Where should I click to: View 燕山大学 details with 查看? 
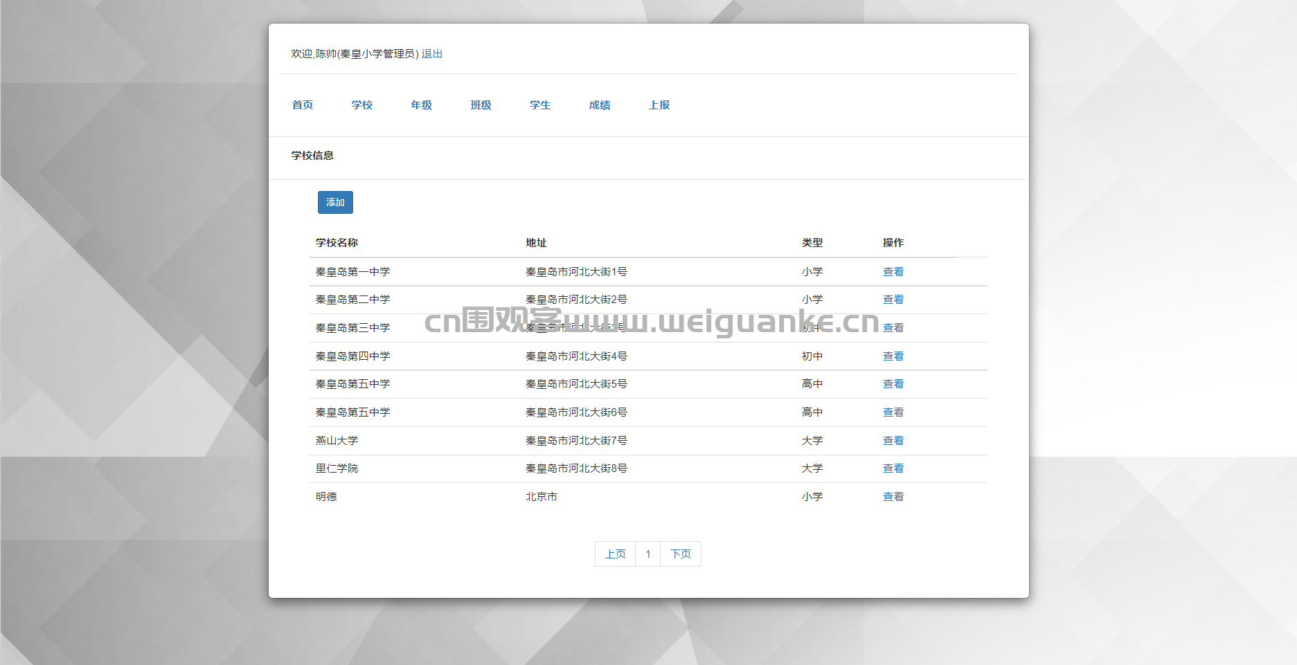(893, 441)
